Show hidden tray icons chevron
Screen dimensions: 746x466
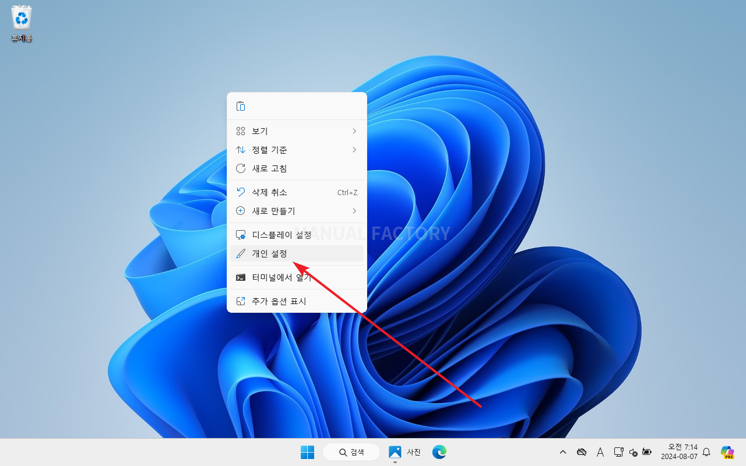point(563,452)
